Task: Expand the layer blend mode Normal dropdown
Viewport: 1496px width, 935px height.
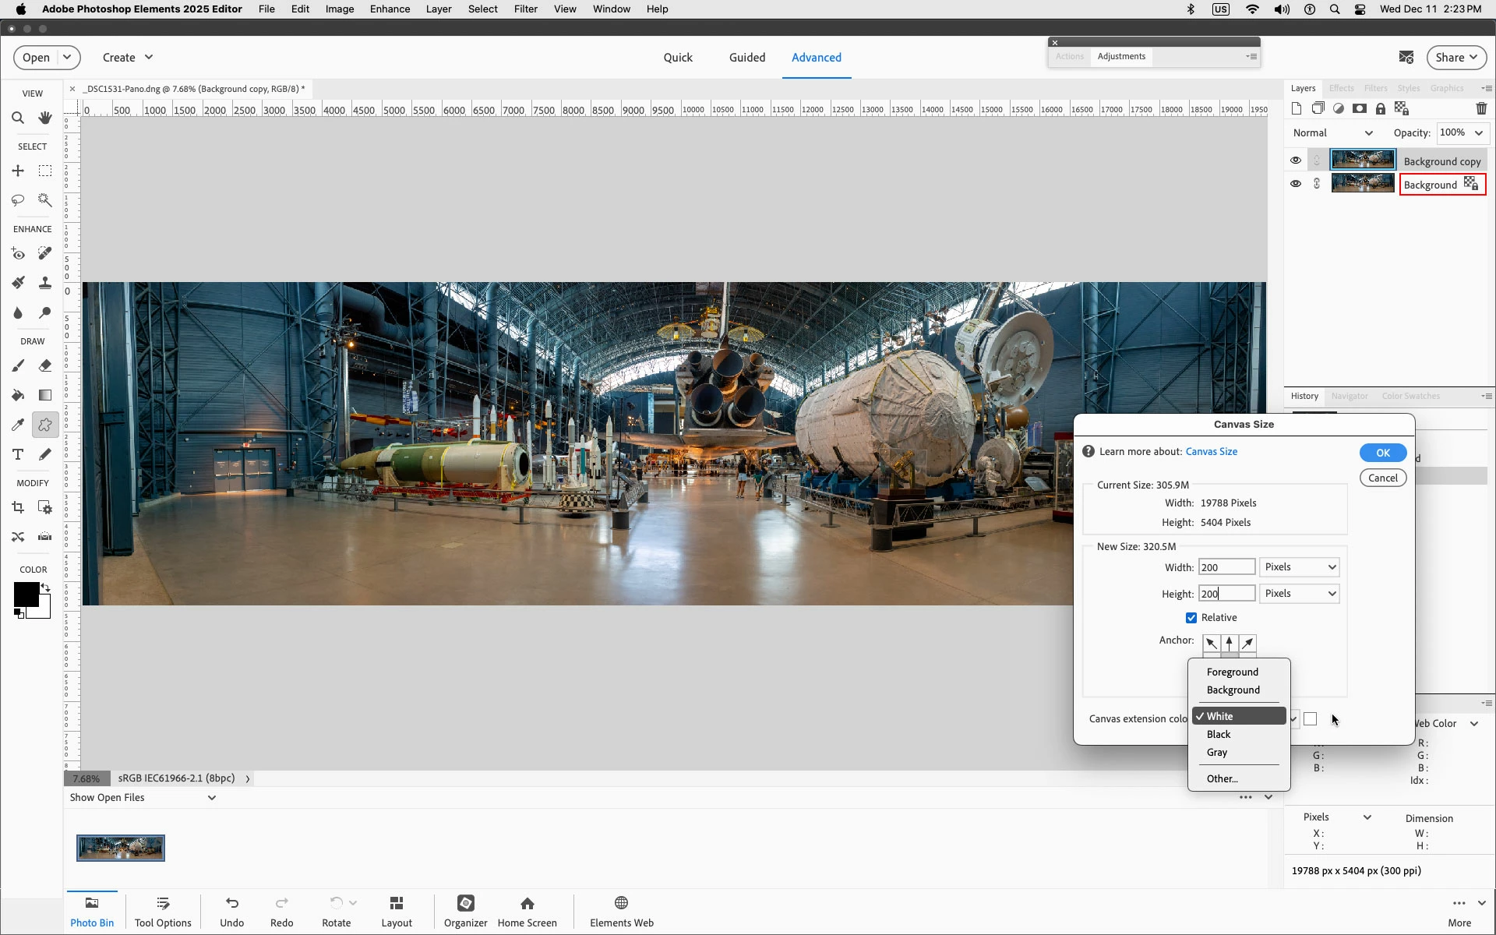Action: (1332, 133)
